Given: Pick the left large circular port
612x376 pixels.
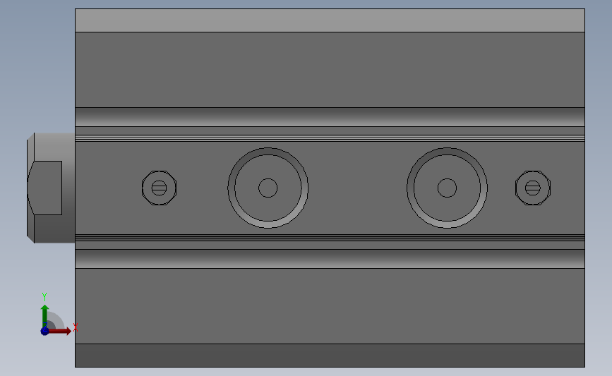Looking at the screenshot, I should (x=268, y=188).
